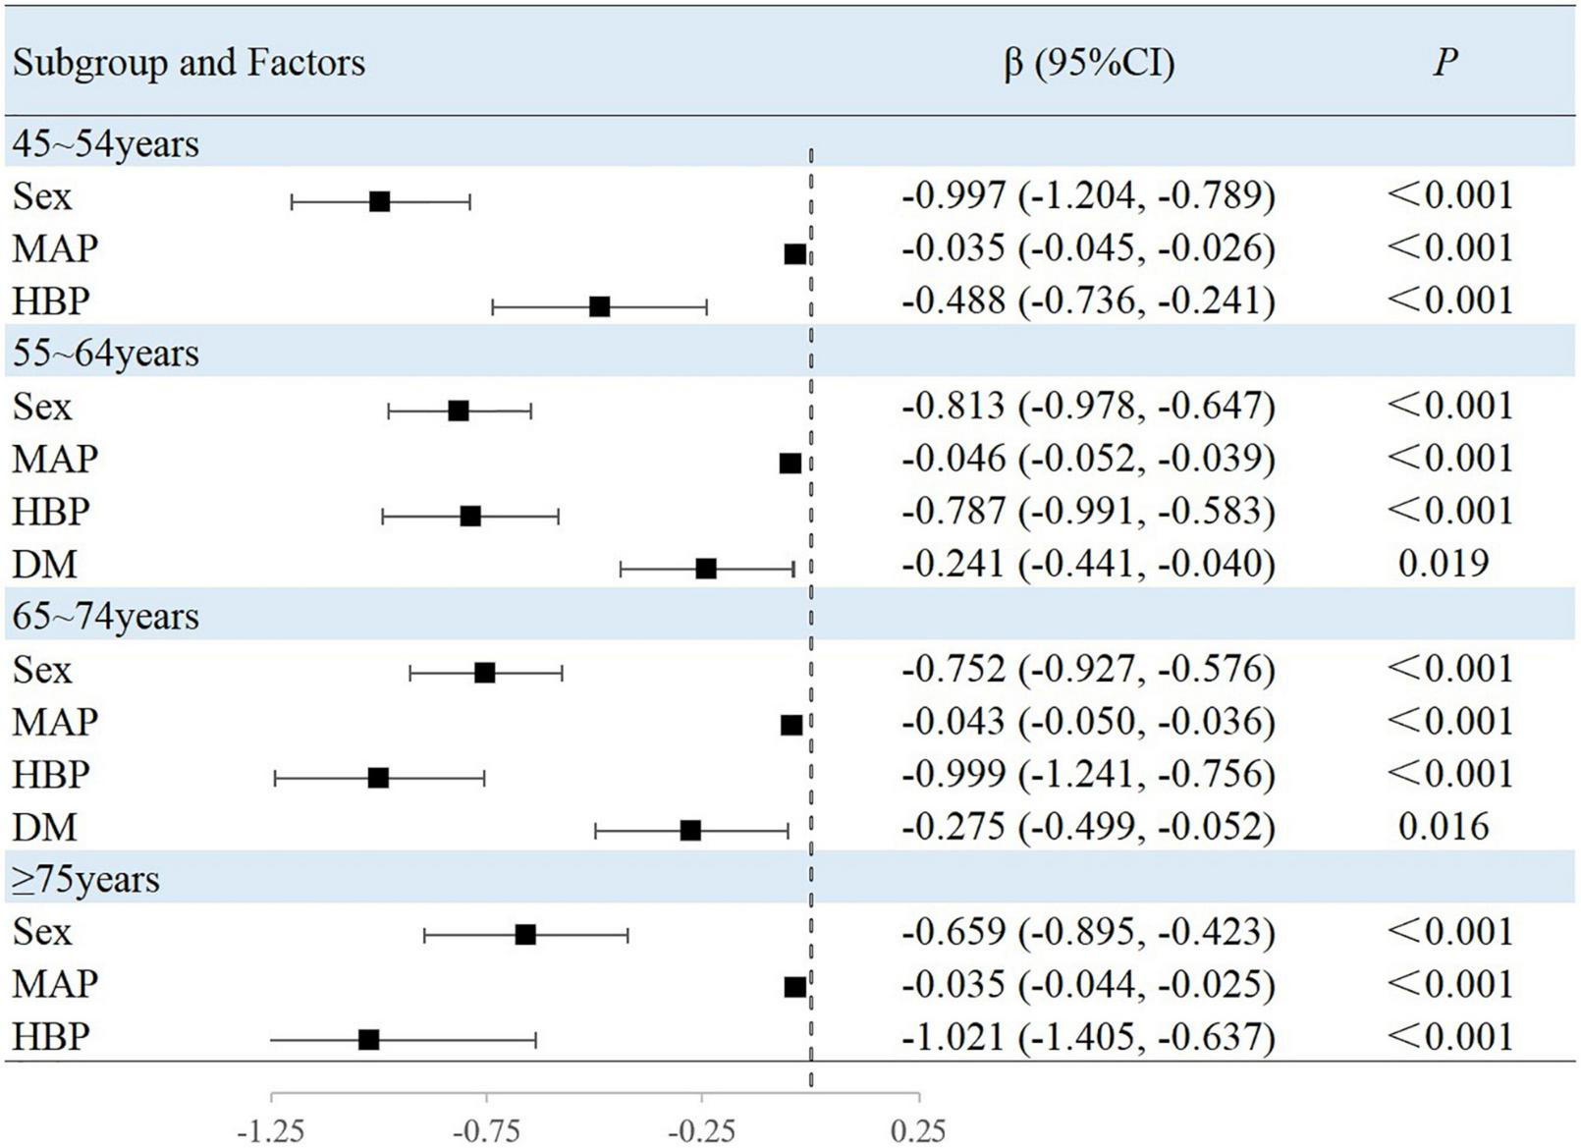This screenshot has width=1581, height=1148.
Task: Click the Sex square marker in 45~54years
Action: tap(380, 202)
